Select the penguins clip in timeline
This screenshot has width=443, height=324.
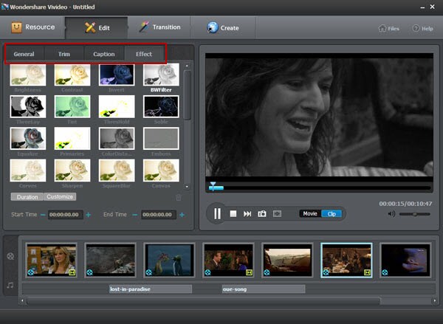coord(169,260)
